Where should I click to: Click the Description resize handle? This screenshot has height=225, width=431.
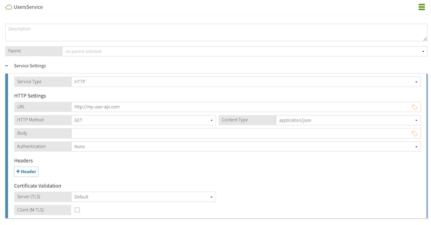point(425,39)
